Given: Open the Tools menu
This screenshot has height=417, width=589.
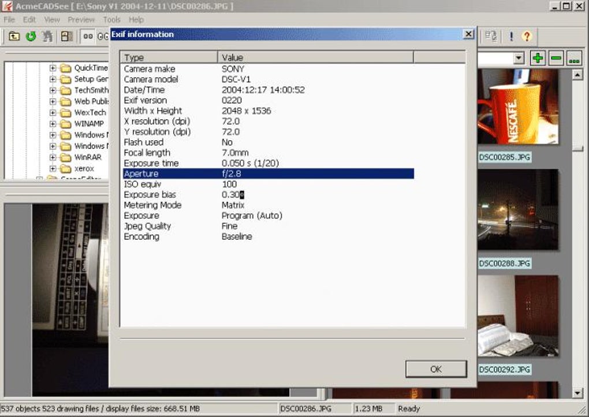Looking at the screenshot, I should [111, 20].
